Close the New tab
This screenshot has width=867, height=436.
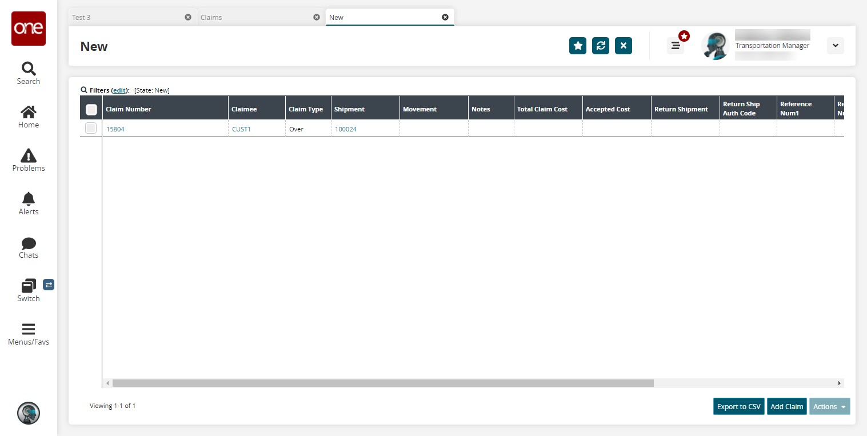click(445, 17)
